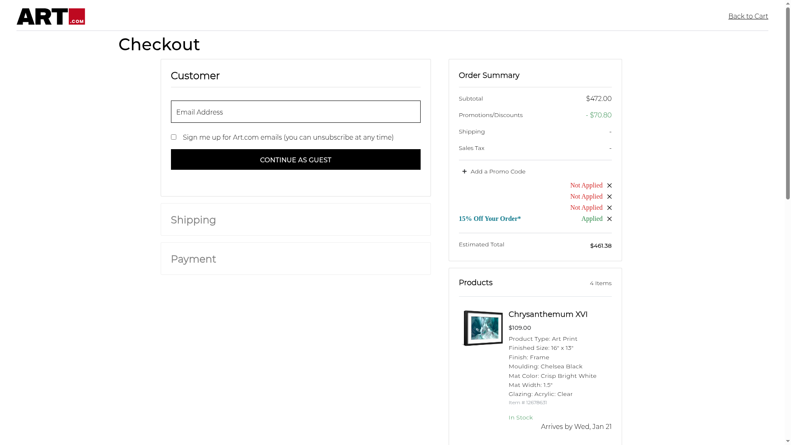Click scrollbar down arrow

coord(788,442)
